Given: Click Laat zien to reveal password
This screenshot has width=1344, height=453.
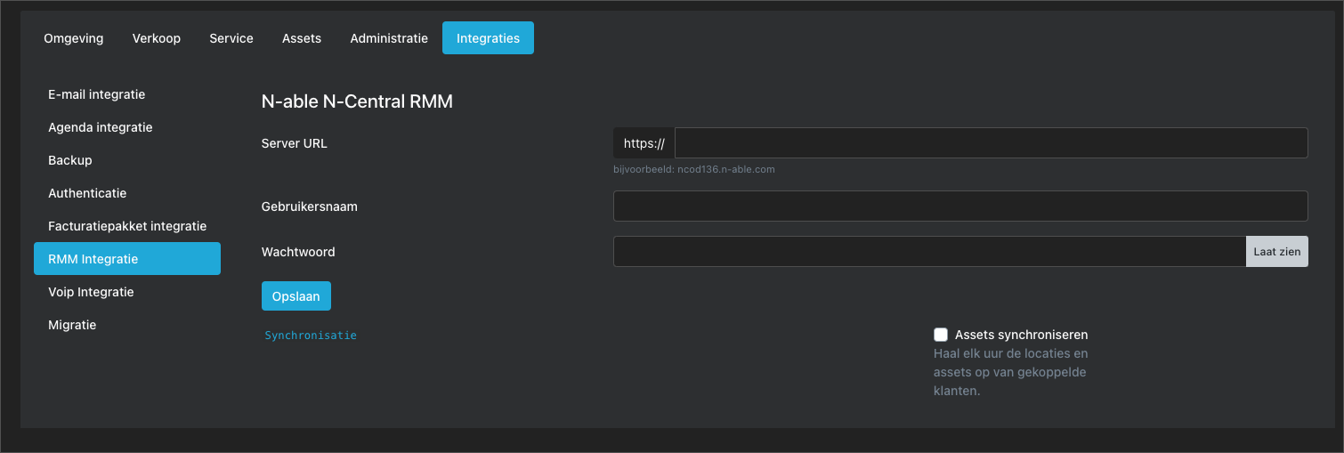Looking at the screenshot, I should tap(1277, 252).
